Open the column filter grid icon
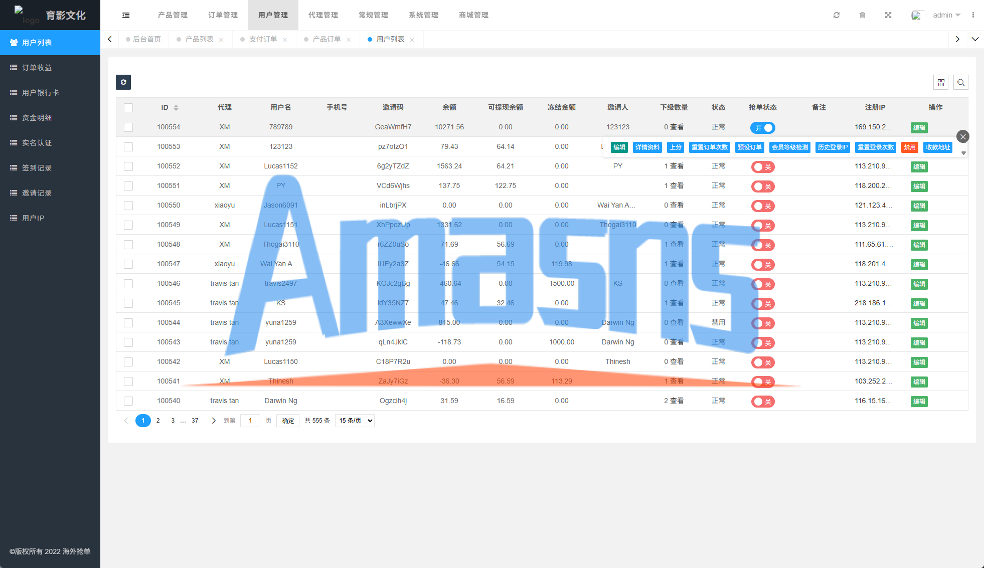Screen dimensions: 984x568 tap(941, 82)
